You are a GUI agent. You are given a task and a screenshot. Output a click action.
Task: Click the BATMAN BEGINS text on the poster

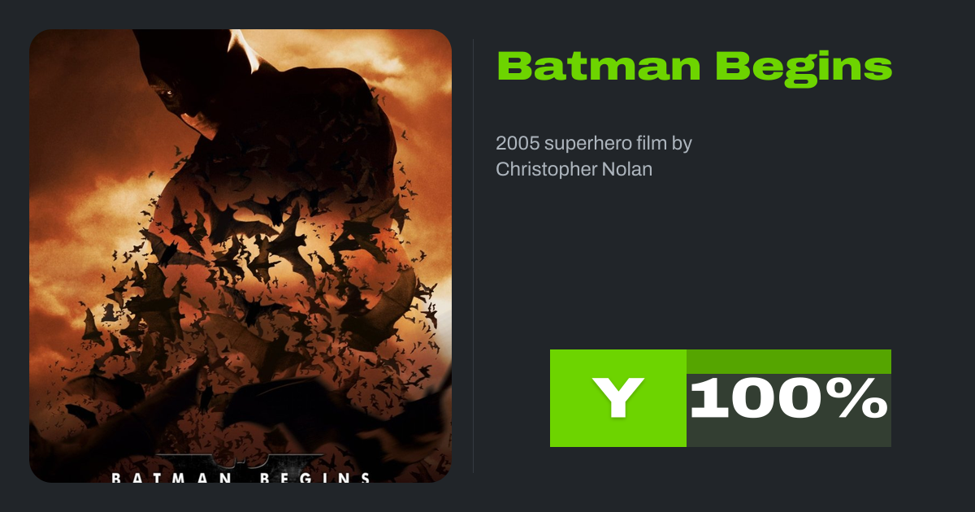pos(240,477)
